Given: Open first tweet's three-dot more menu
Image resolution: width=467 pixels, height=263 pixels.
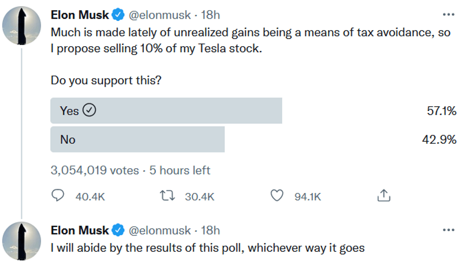Looking at the screenshot, I should click(448, 15).
